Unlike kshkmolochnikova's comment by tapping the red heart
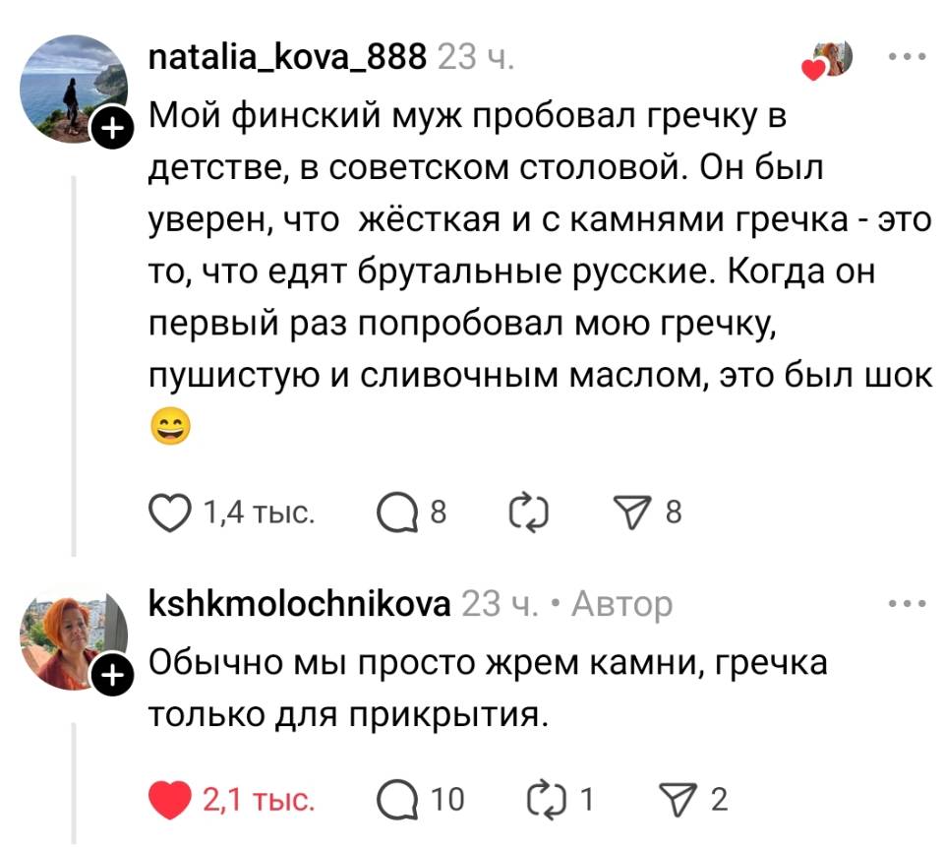The image size is (944, 847). coord(169,796)
